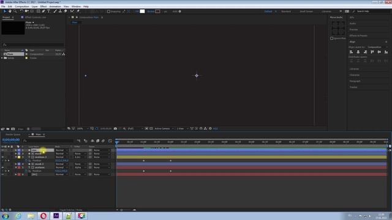The height and width of the screenshot is (220, 392).
Task: Select the Unified Camera tool
Action: tap(26, 11)
